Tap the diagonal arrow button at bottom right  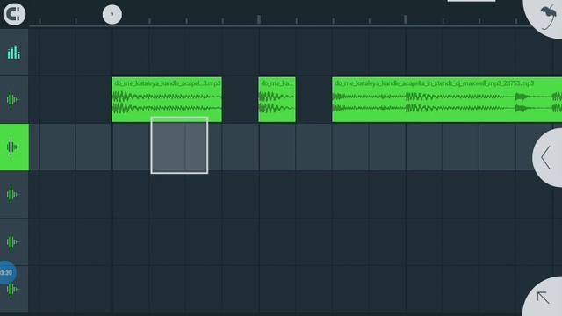[x=544, y=297]
